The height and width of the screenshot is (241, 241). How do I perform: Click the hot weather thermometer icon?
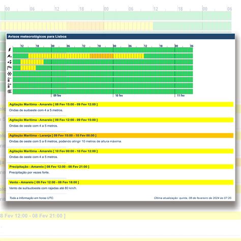(10, 85)
